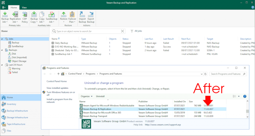
Task: Click Install a program from the network
Action: point(59,101)
